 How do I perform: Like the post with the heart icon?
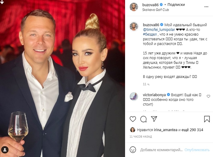133,119
